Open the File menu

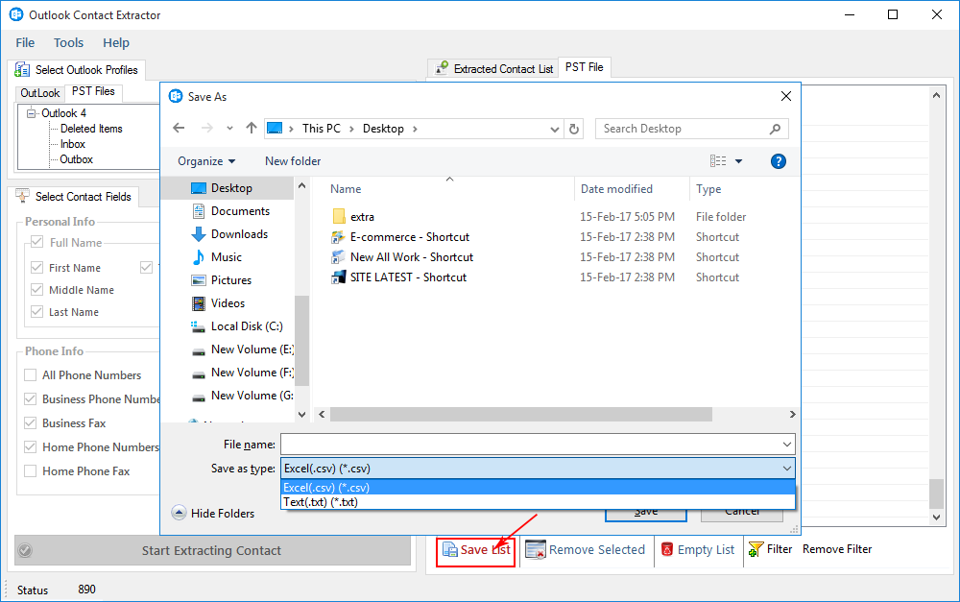(25, 43)
